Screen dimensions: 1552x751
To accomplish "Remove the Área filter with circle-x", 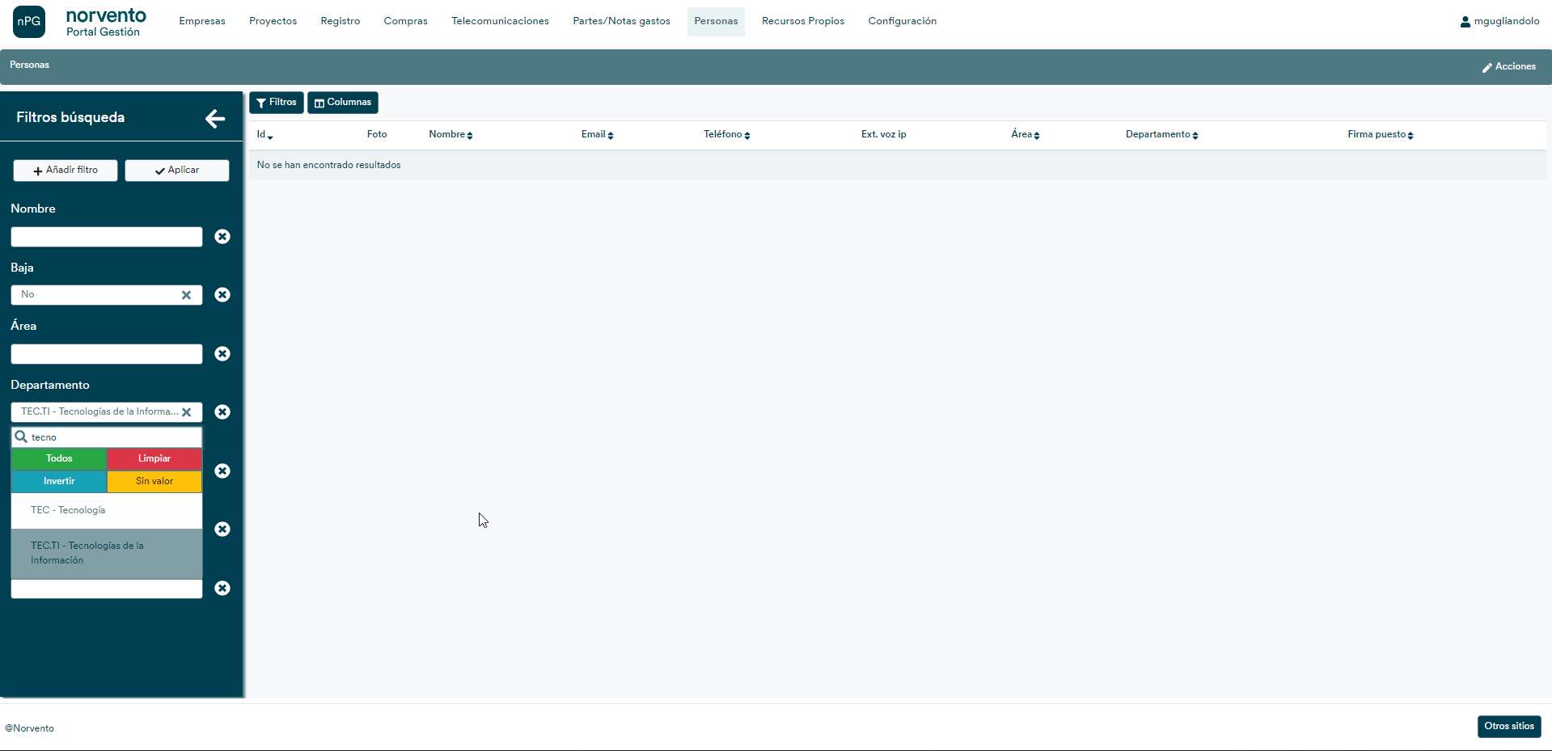I will click(x=222, y=354).
